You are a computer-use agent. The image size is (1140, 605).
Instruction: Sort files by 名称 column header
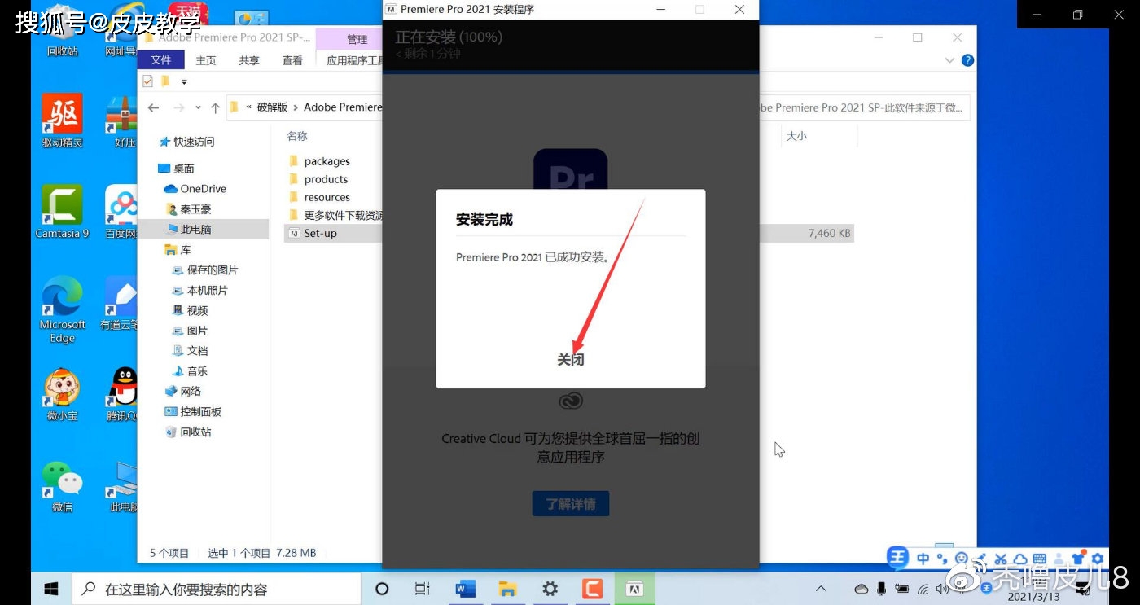297,136
